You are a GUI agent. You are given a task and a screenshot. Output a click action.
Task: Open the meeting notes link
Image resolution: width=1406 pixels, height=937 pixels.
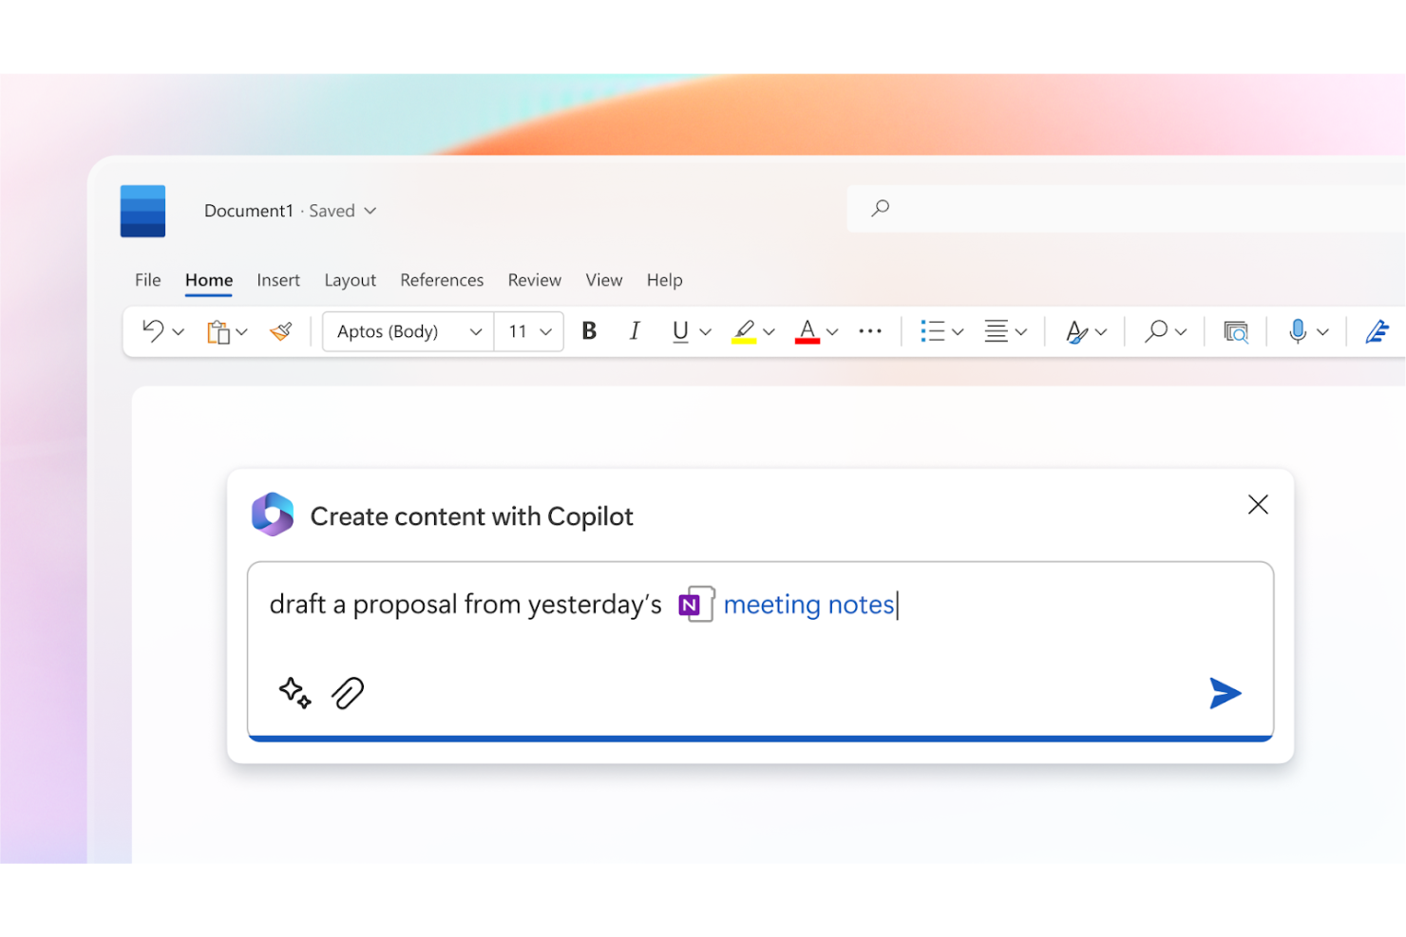(x=809, y=605)
